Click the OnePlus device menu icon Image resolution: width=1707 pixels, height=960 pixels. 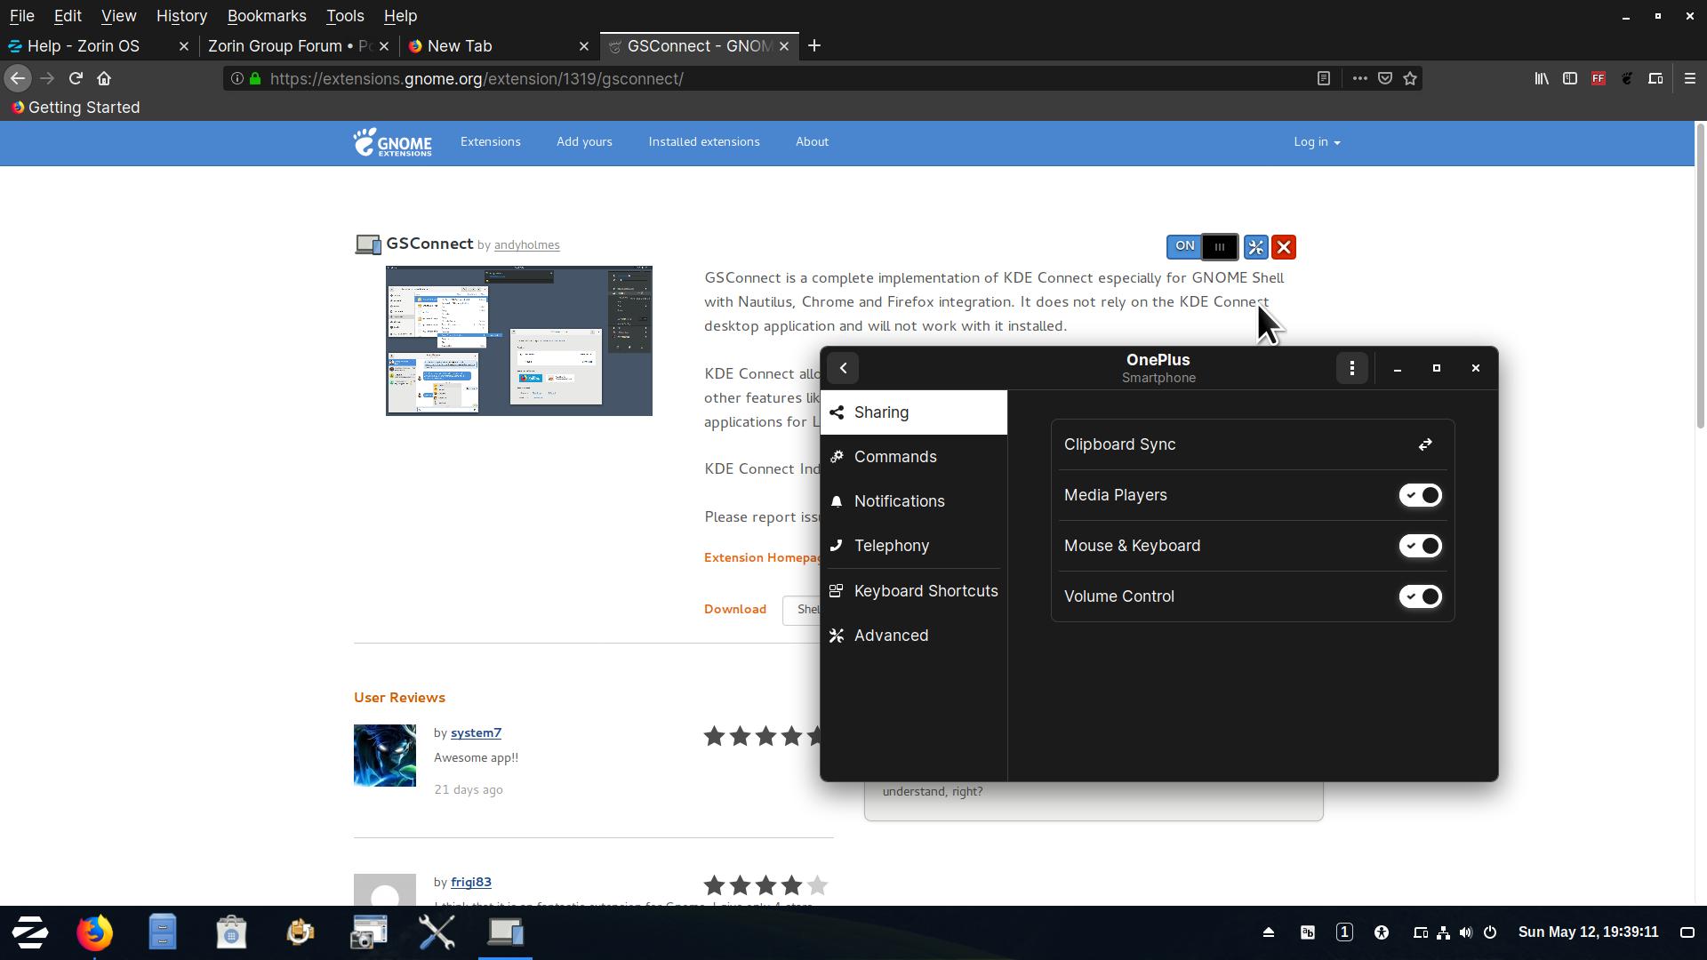click(x=1351, y=368)
